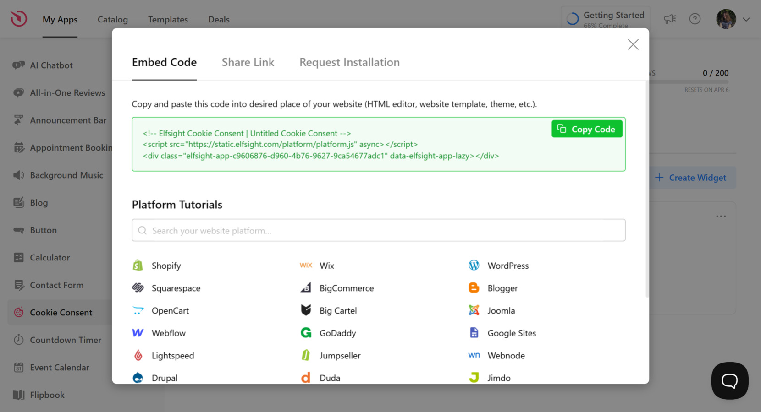
Task: Open the Catalog menu item
Action: 112,19
